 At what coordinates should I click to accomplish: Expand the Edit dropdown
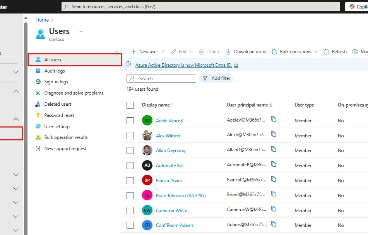(191, 51)
